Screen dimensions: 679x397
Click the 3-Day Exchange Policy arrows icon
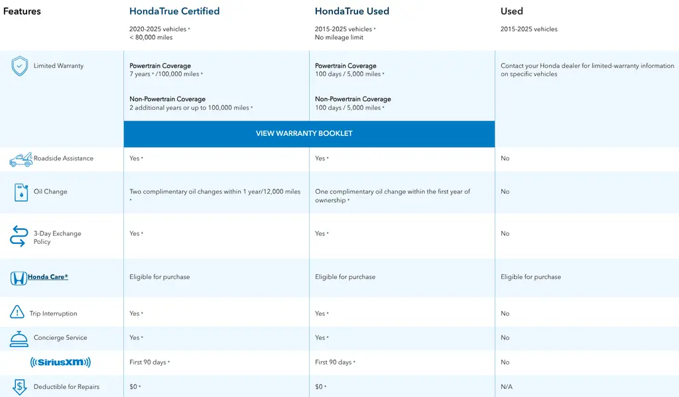pos(19,236)
